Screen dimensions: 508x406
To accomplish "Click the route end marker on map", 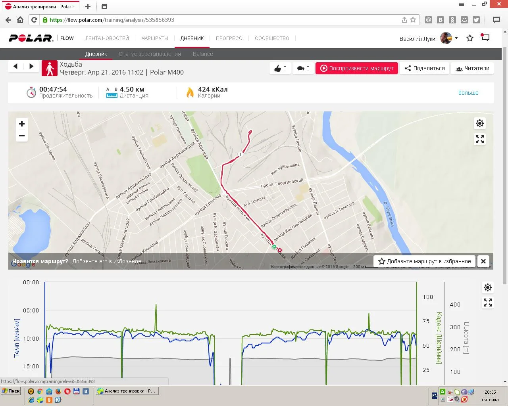I will coord(280,250).
